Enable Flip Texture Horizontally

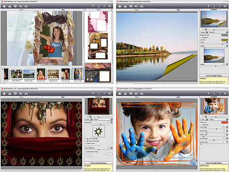coord(86,141)
